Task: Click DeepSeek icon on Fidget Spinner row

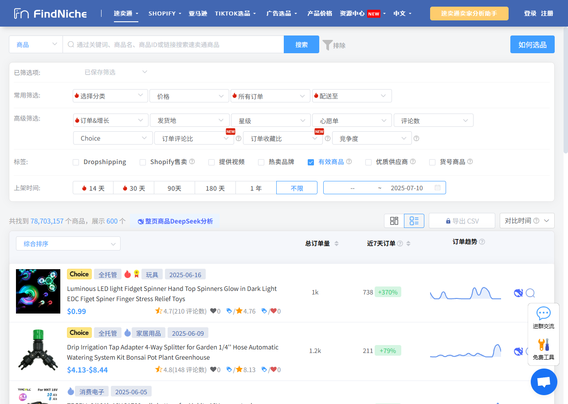Action: tap(518, 293)
